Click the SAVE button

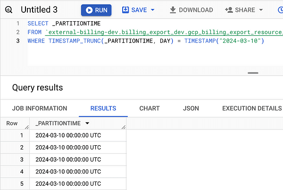(x=138, y=10)
